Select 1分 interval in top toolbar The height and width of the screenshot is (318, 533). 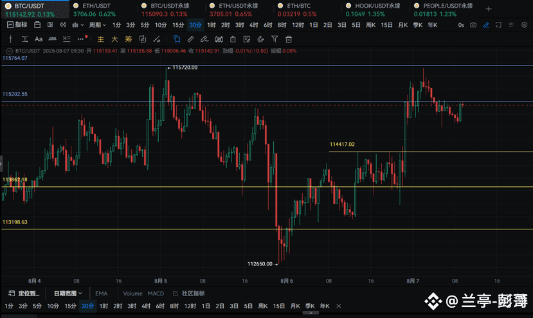click(116, 25)
